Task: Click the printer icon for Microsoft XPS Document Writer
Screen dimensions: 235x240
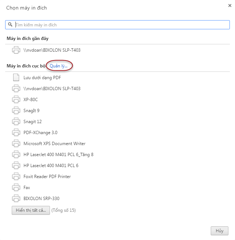Action: [x=16, y=143]
